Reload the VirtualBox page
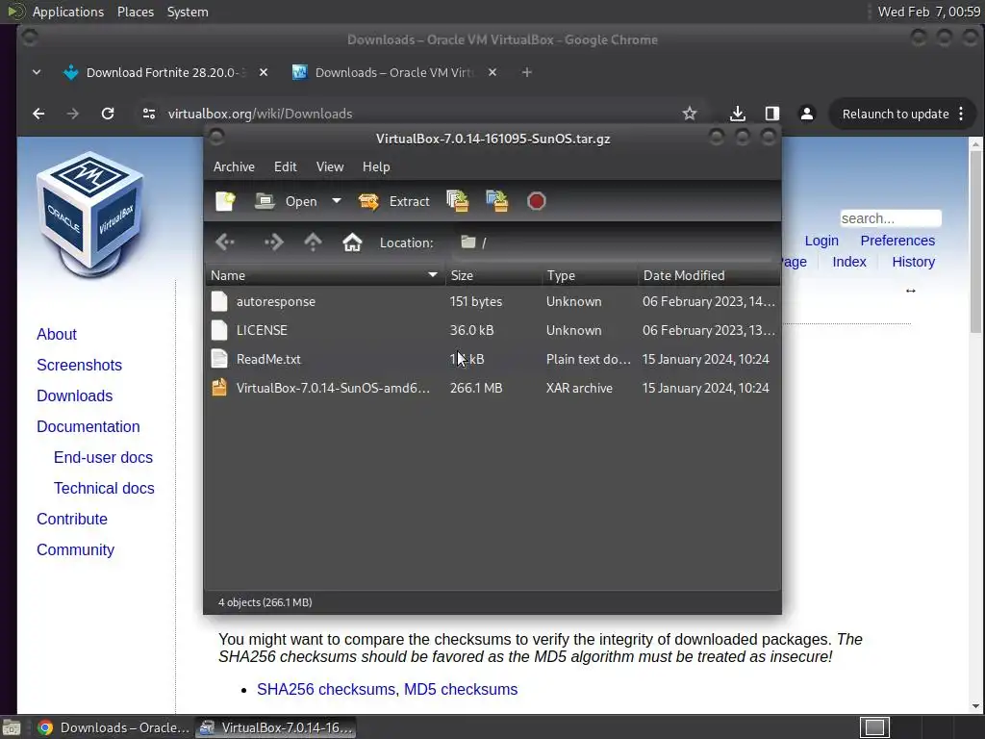Image resolution: width=985 pixels, height=739 pixels. (108, 114)
